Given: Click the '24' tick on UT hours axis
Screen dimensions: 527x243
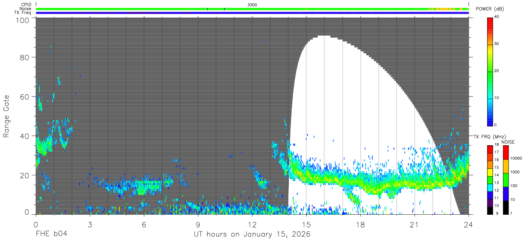Looking at the screenshot, I should (468, 225).
